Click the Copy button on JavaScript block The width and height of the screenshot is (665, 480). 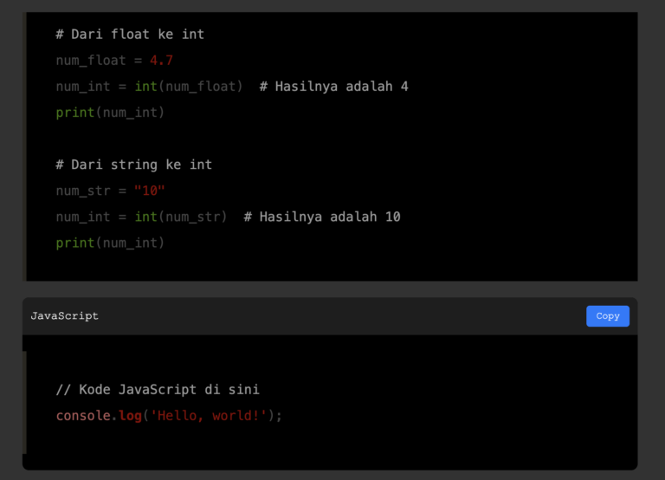[607, 316]
